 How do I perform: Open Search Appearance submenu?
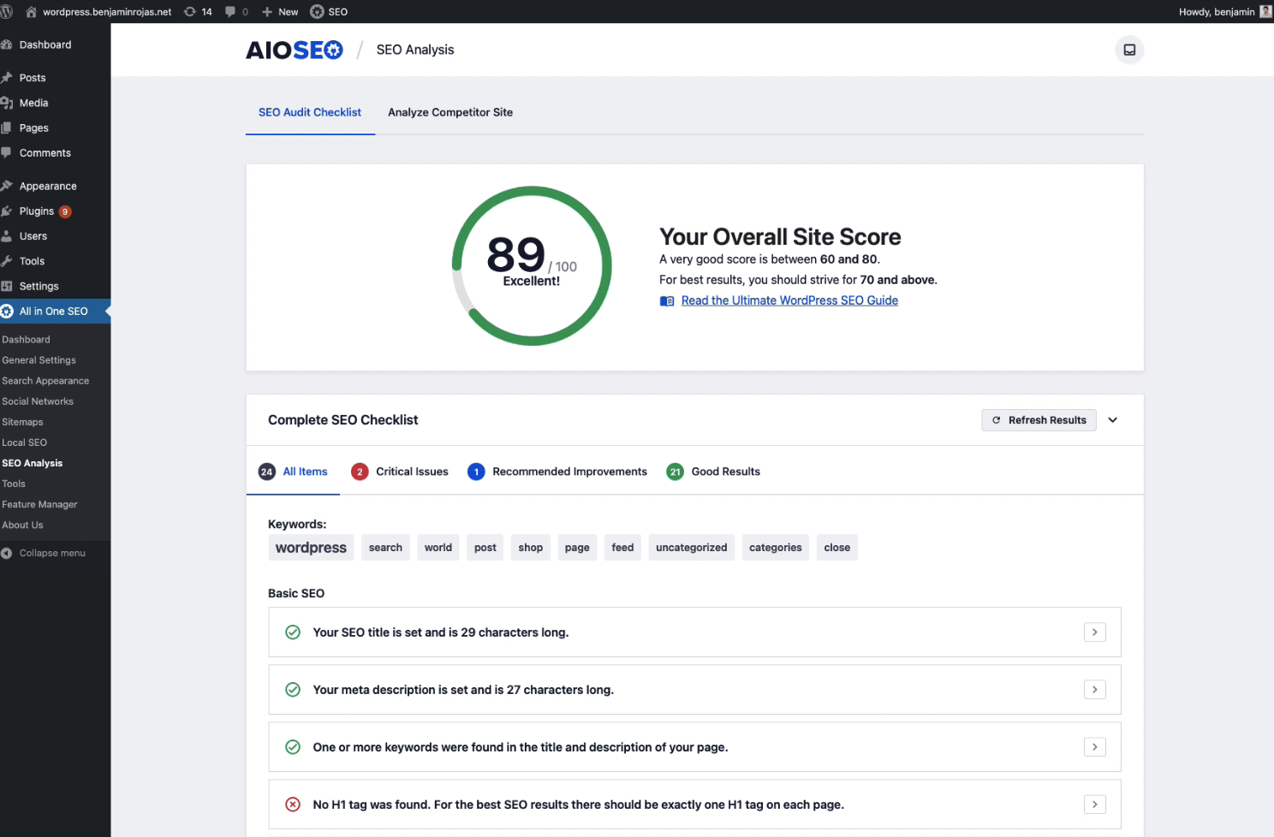click(45, 381)
